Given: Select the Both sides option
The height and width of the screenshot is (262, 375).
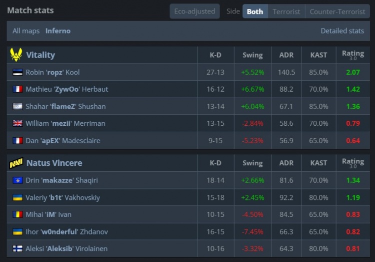Looking at the screenshot, I should coord(254,11).
